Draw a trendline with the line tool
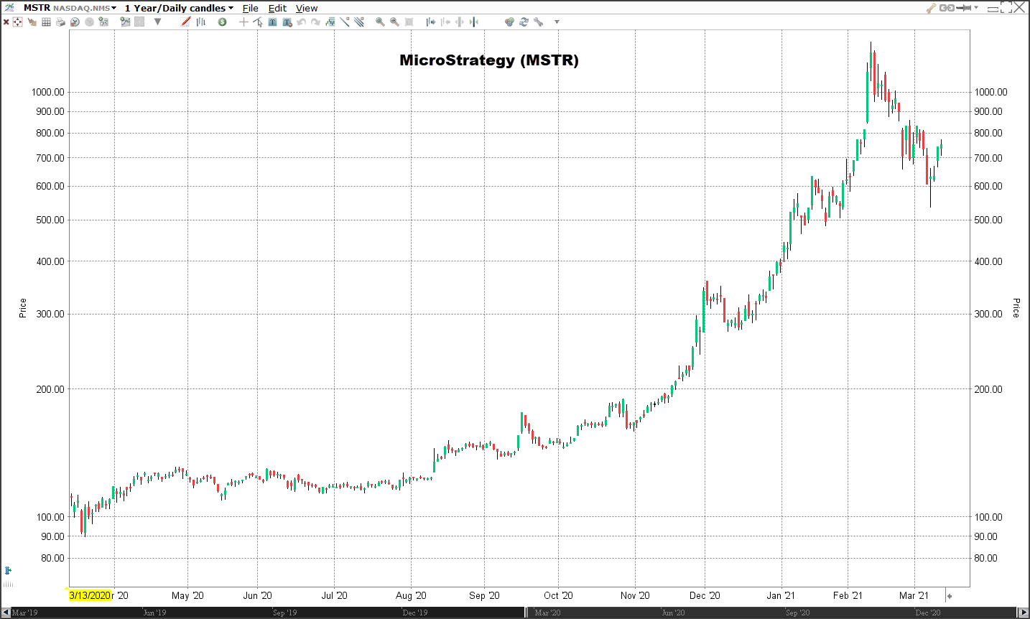 pyautogui.click(x=345, y=22)
